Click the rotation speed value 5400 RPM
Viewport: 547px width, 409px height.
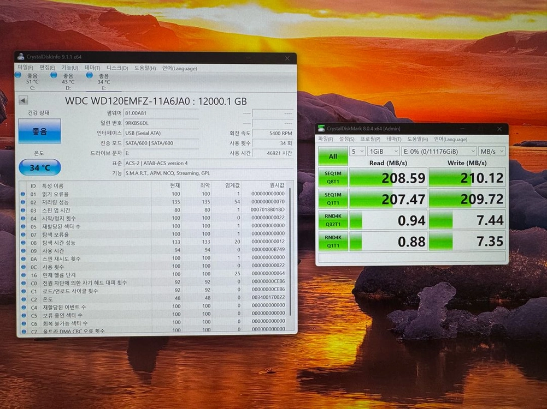[x=273, y=133]
